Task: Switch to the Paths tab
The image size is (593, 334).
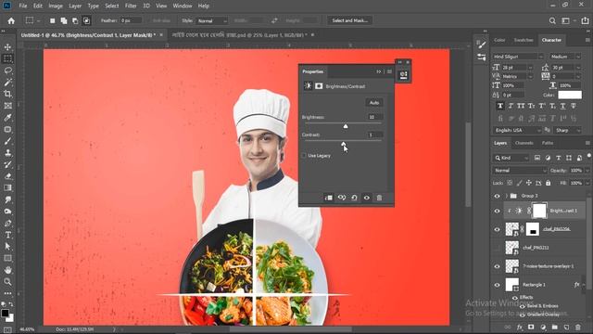Action: [548, 143]
